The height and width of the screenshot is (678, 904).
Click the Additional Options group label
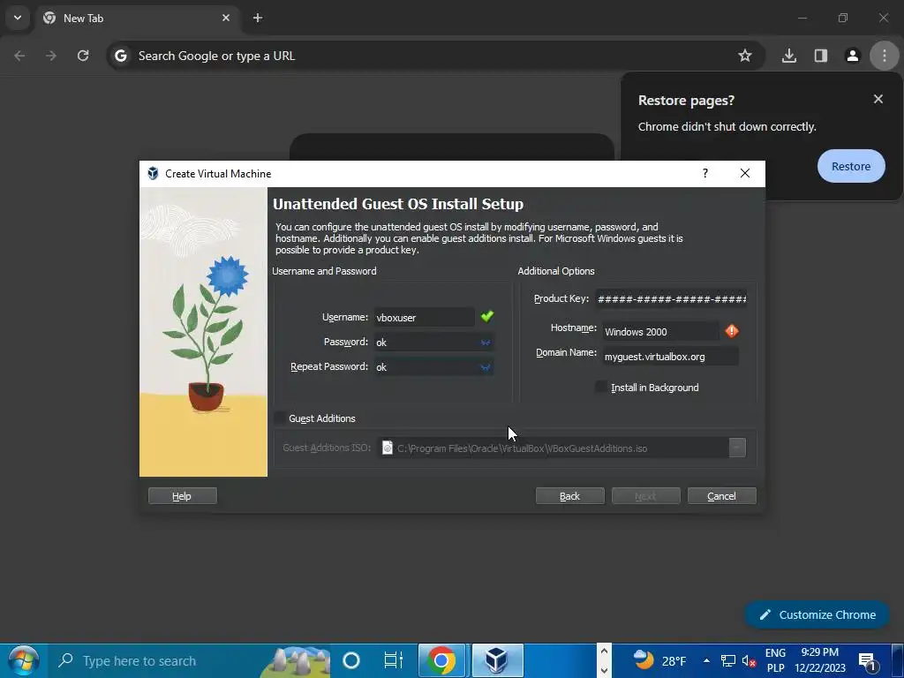(x=556, y=271)
